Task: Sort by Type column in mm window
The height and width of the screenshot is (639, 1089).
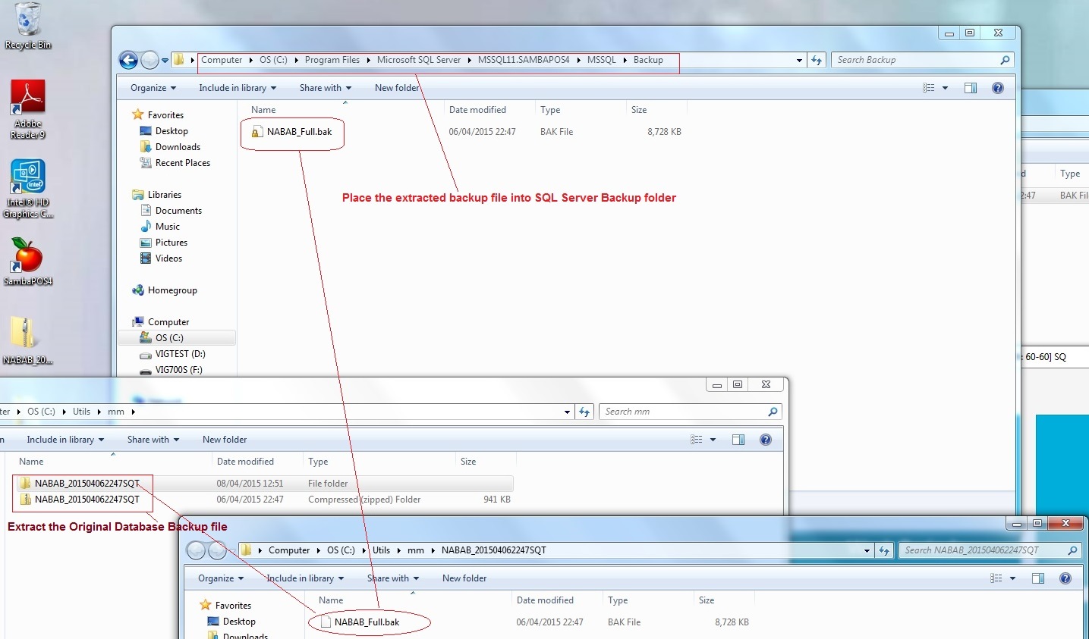Action: [x=318, y=462]
